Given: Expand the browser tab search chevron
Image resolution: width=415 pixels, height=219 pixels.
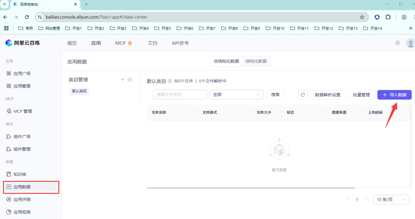Looking at the screenshot, I should pyautogui.click(x=5, y=4).
